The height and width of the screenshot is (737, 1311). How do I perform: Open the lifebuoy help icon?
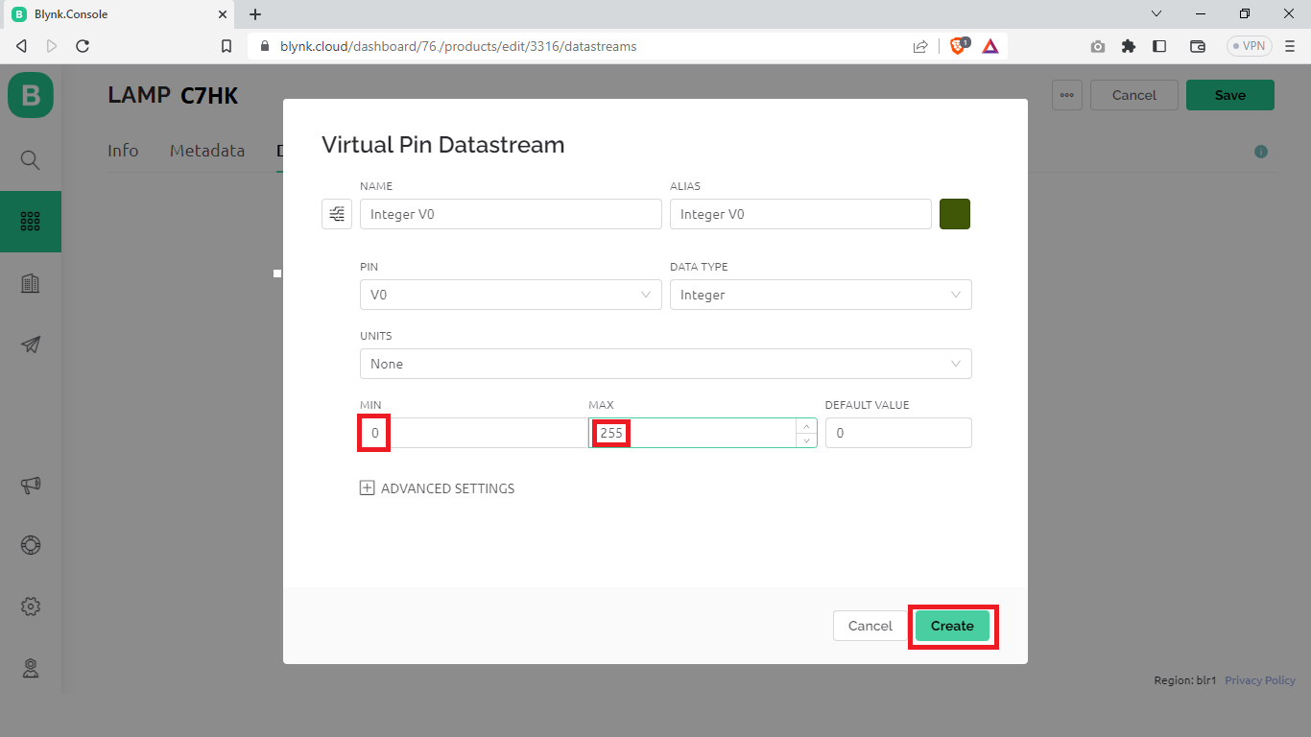coord(31,545)
